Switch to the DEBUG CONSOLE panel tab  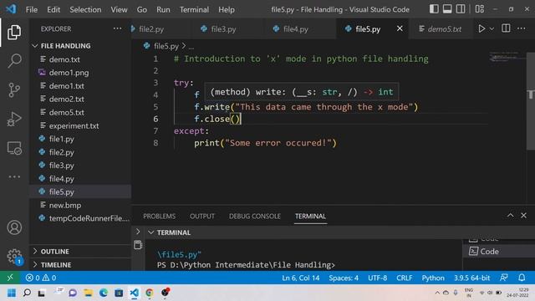pyautogui.click(x=254, y=216)
